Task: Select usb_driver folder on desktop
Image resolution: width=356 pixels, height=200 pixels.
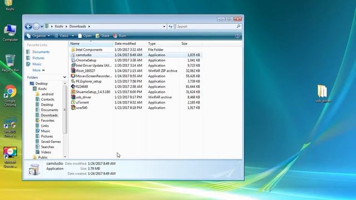Action: click(323, 94)
